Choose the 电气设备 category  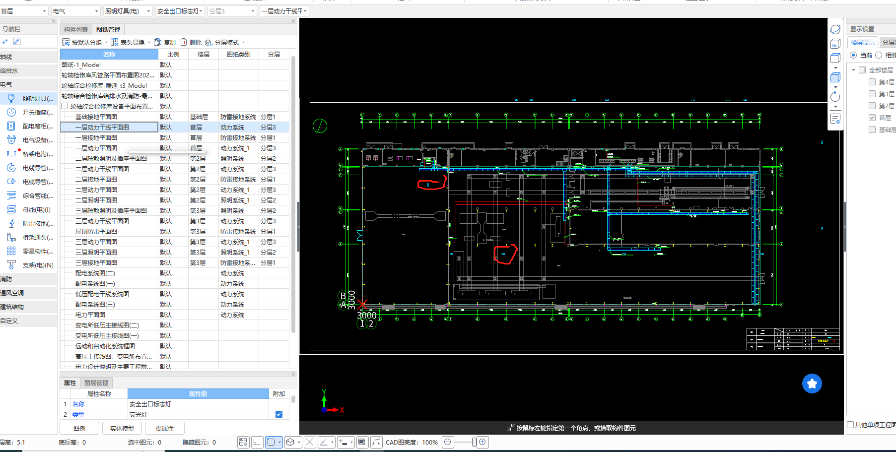(x=29, y=140)
